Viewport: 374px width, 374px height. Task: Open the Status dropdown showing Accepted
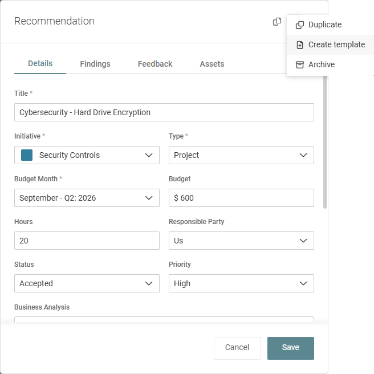[87, 283]
